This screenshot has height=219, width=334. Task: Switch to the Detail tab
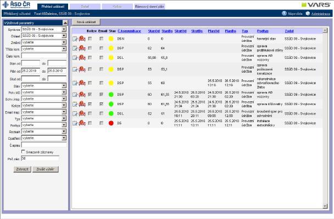pos(85,7)
